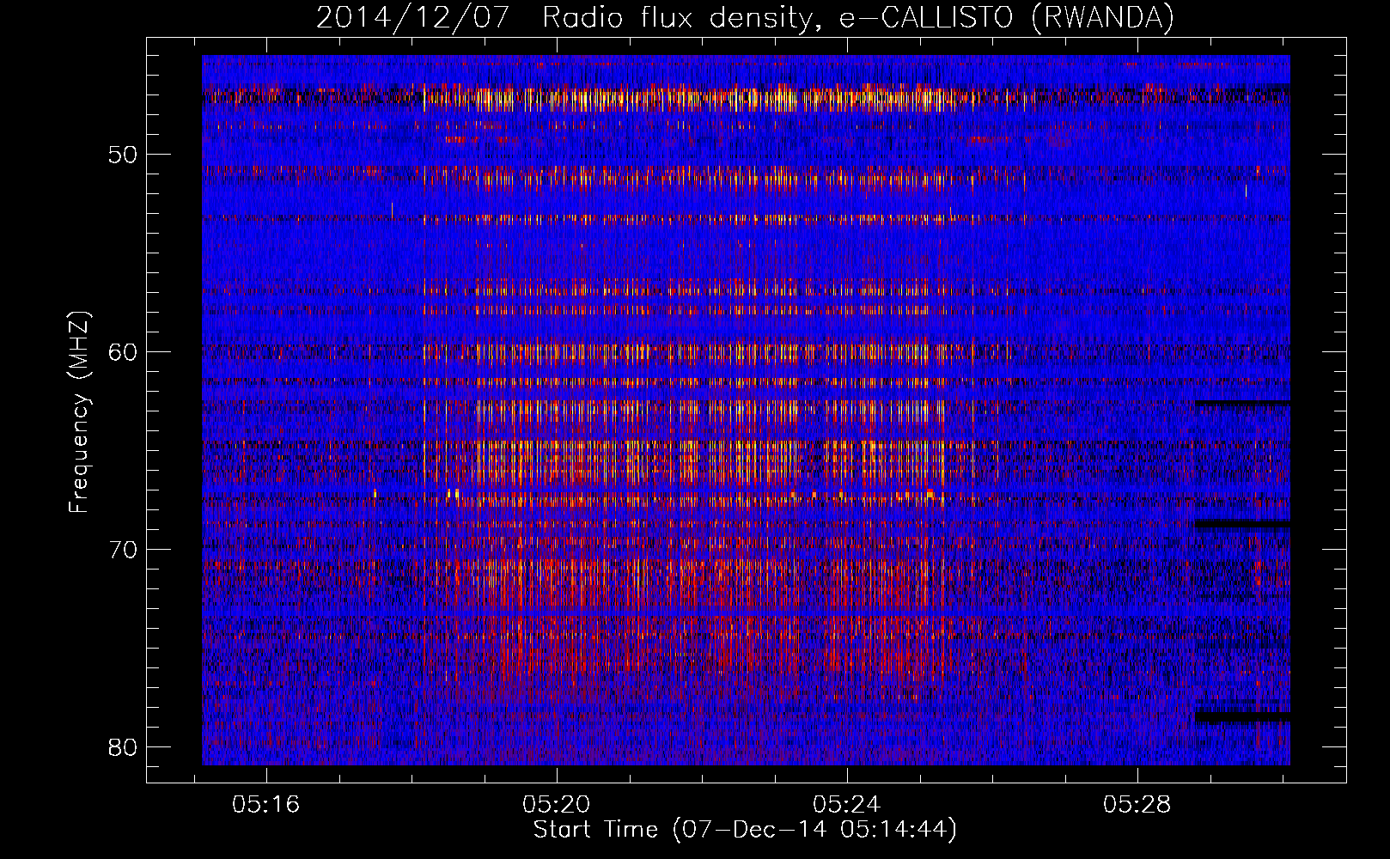This screenshot has width=1390, height=859.
Task: Select the 50 MHz frequency tick label
Action: coord(124,155)
